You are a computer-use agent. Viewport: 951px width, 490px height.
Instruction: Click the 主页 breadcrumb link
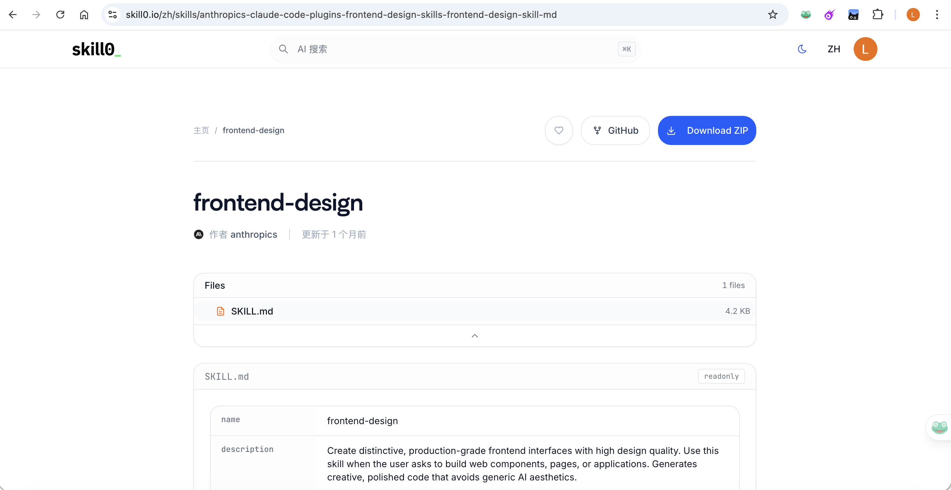click(x=201, y=130)
